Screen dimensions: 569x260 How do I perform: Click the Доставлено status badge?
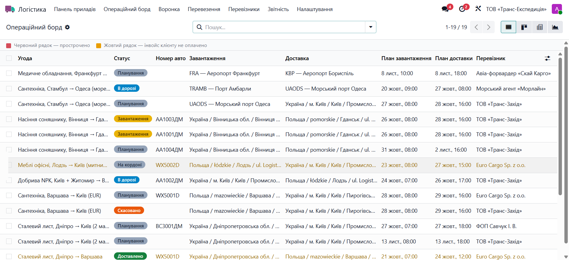point(130,256)
